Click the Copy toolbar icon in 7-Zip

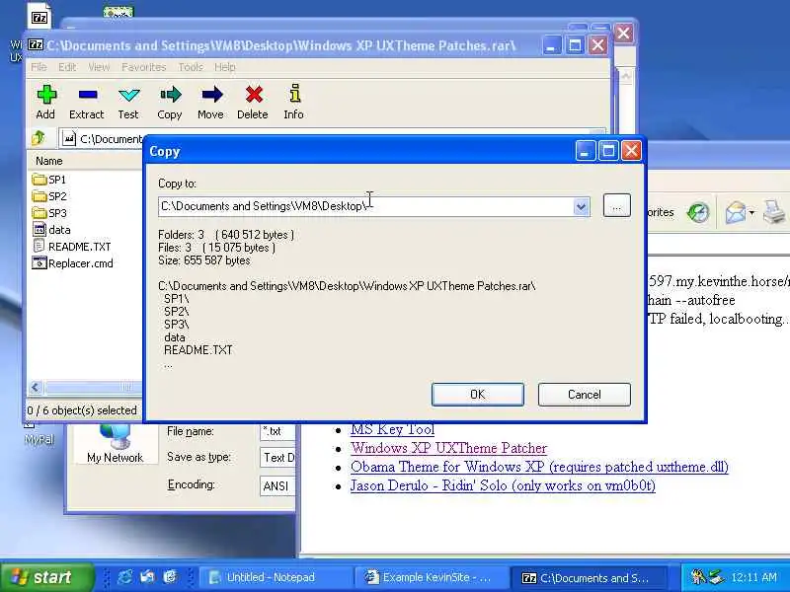pos(170,103)
